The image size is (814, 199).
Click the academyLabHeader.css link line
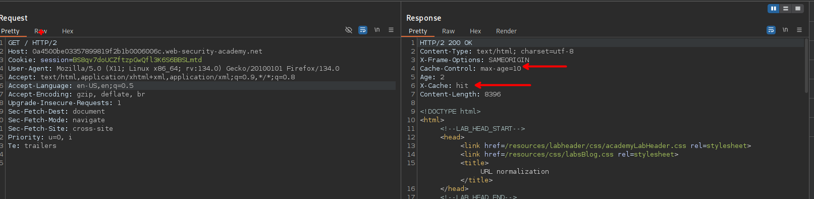click(606, 146)
